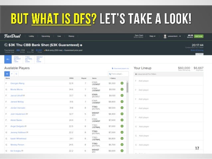Image resolution: width=212 pixels, height=159 pixels.
Task: Click the Download players list link
Action: click(x=120, y=68)
